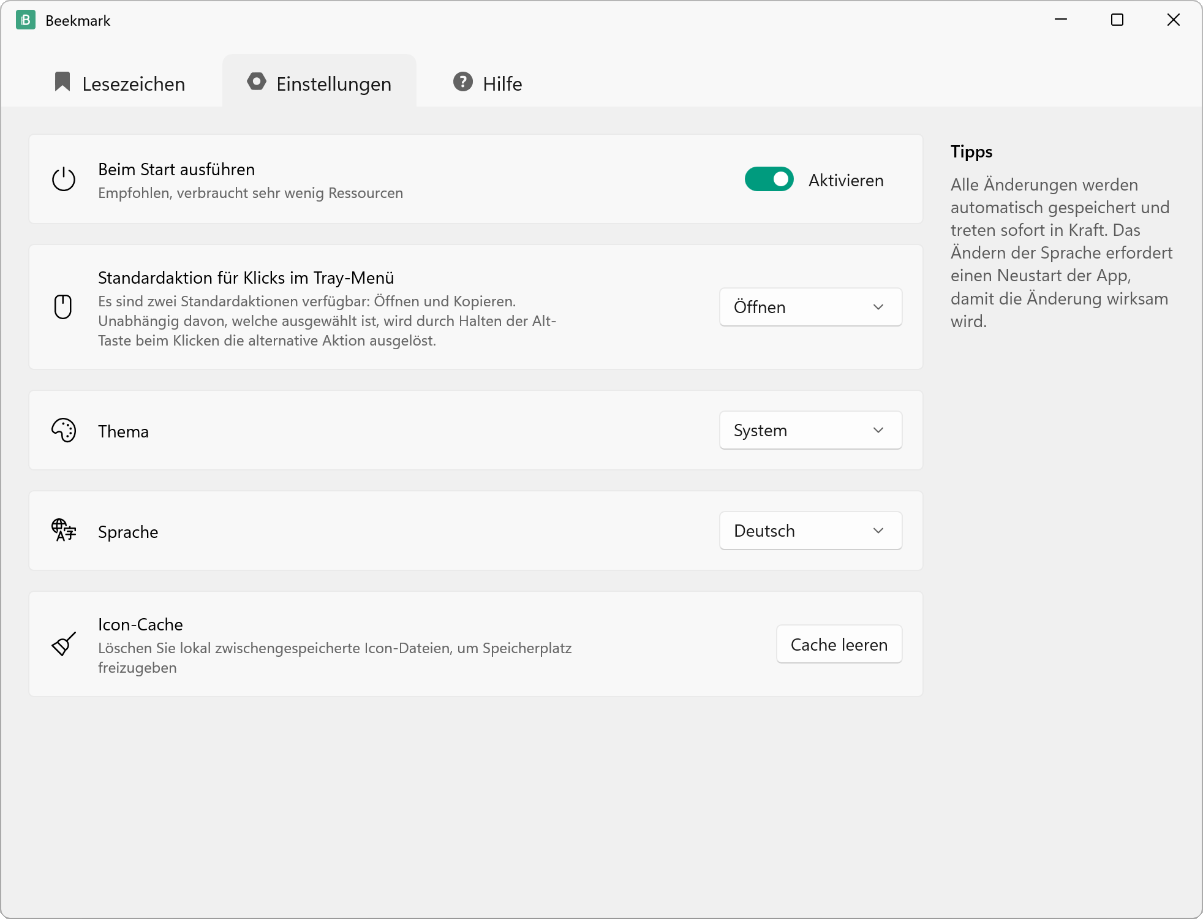The width and height of the screenshot is (1203, 919).
Task: Click the Cache leeren button
Action: coord(839,644)
